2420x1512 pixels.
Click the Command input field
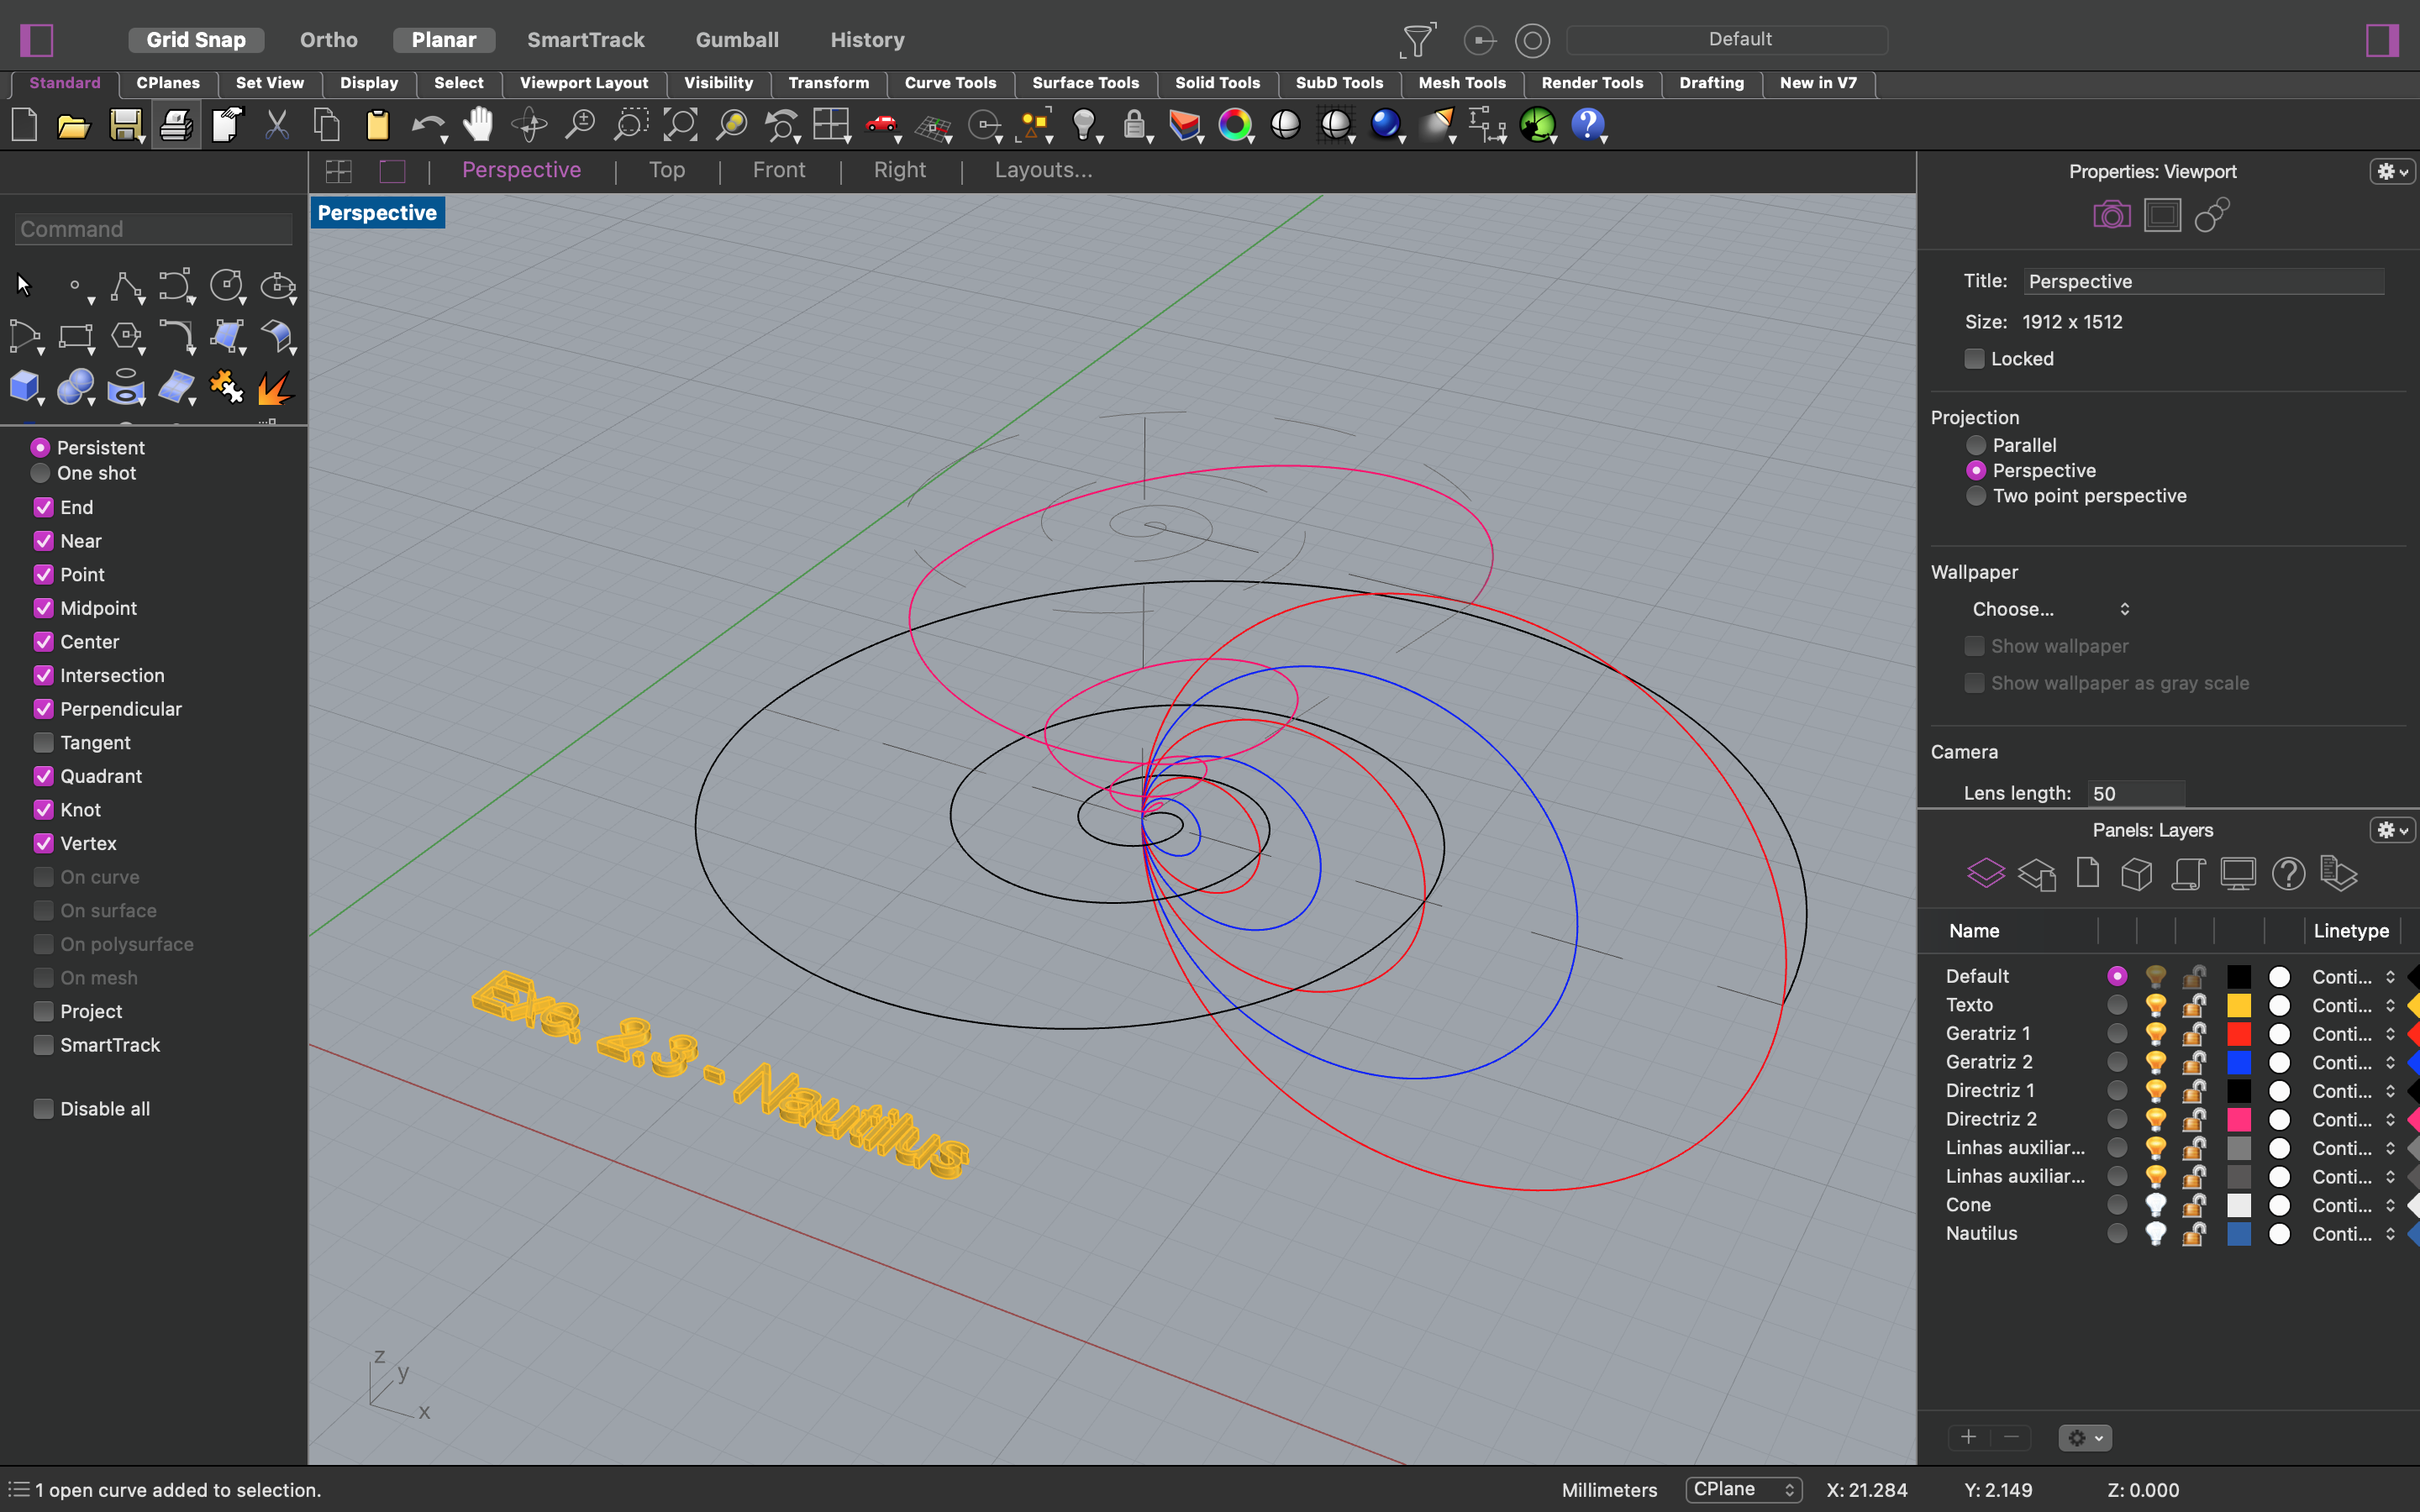[154, 229]
